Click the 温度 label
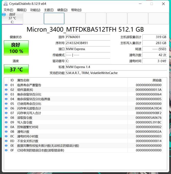The image size is (171, 174). 16,61
